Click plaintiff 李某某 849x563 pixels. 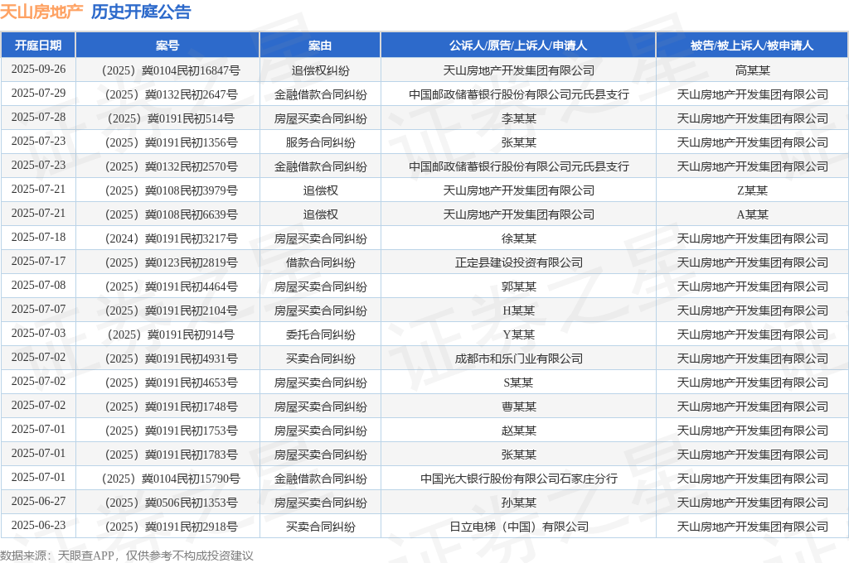[519, 118]
